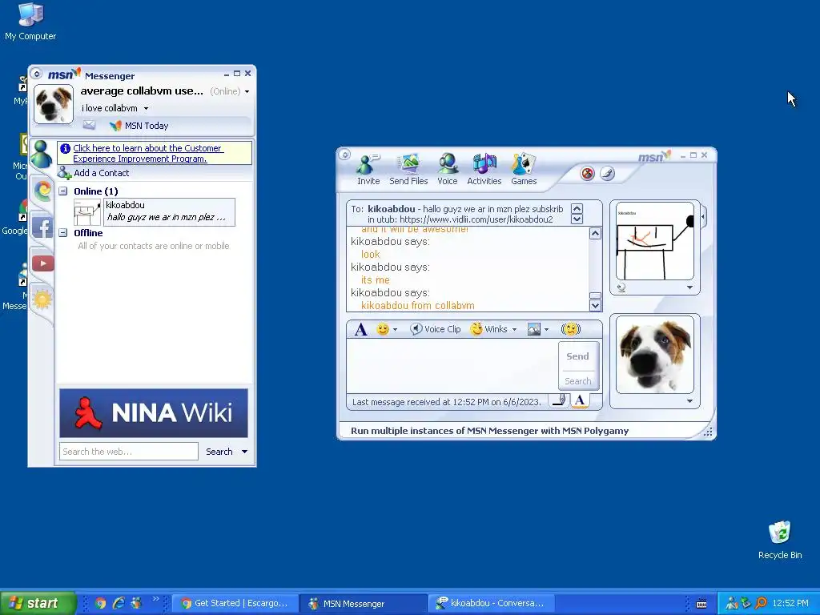Insert an emoticon with the smiley icon
Viewport: 820px width, 615px height.
383,329
